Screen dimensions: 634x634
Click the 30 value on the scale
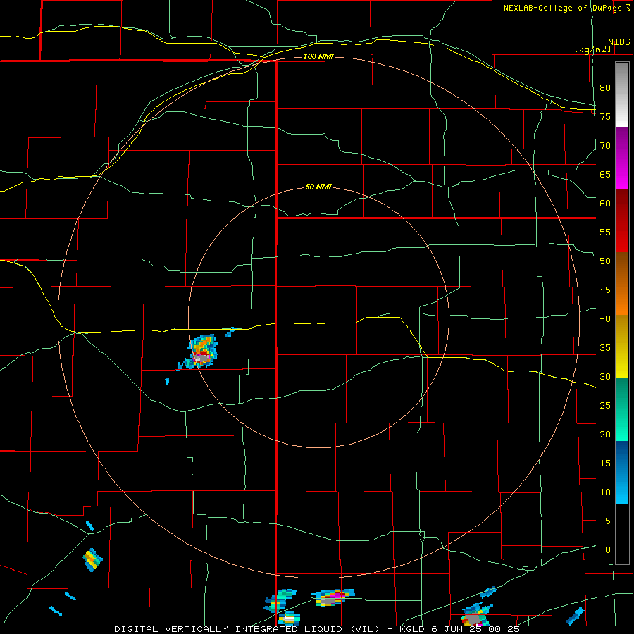[605, 376]
